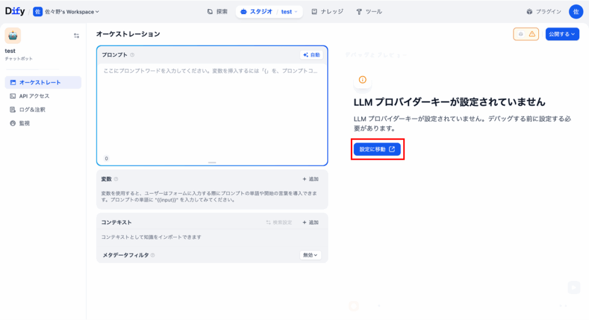This screenshot has height=320, width=589.
Task: Click the Dify logo
Action: [x=15, y=11]
